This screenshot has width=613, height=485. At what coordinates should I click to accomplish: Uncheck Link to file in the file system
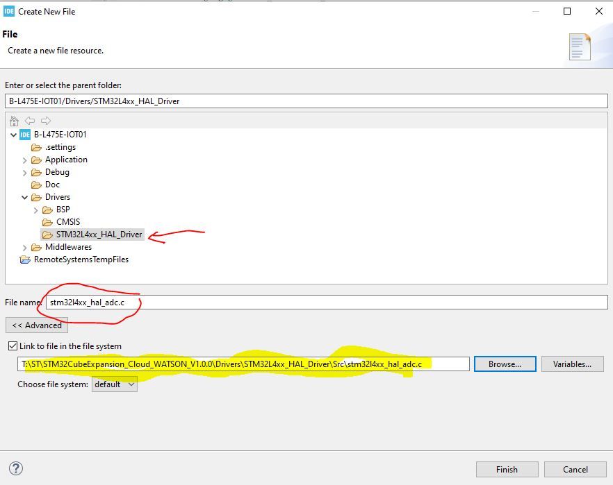tap(13, 346)
